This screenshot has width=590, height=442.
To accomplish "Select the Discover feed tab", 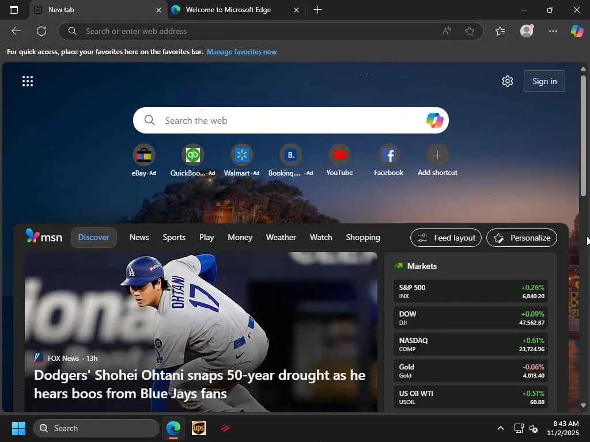I will pyautogui.click(x=94, y=238).
